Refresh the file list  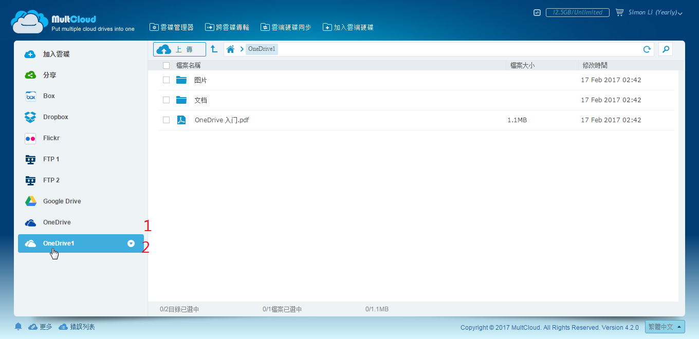point(647,49)
